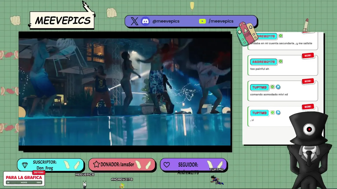
Task: Click the ANDREW2178 green pixel character sprite
Action: tap(122, 186)
